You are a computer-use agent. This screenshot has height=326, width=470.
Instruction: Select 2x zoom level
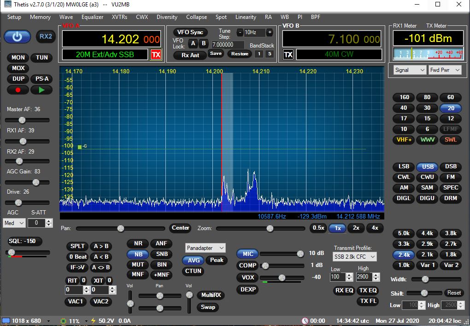point(356,228)
